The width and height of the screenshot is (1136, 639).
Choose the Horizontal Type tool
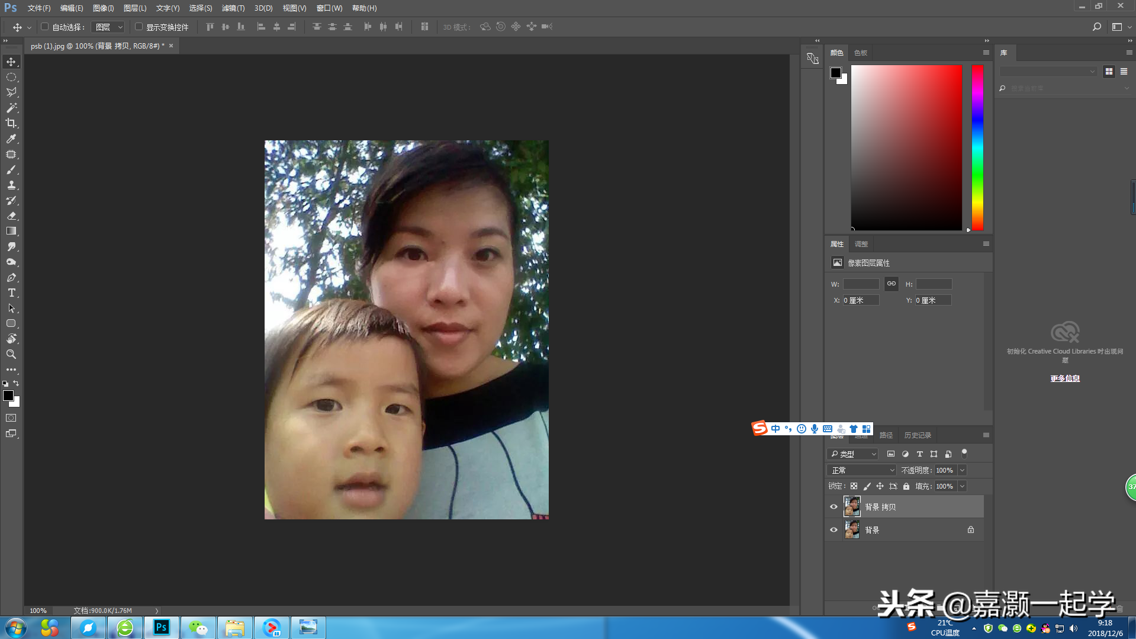(11, 293)
